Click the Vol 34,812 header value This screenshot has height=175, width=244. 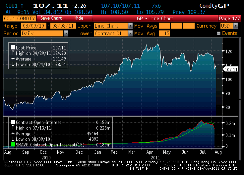[x=47, y=12]
